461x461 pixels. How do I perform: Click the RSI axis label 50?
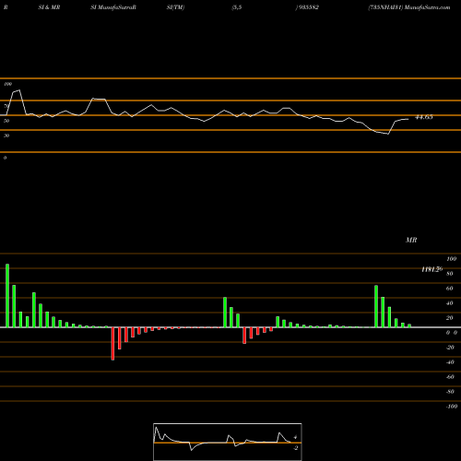pos(6,121)
